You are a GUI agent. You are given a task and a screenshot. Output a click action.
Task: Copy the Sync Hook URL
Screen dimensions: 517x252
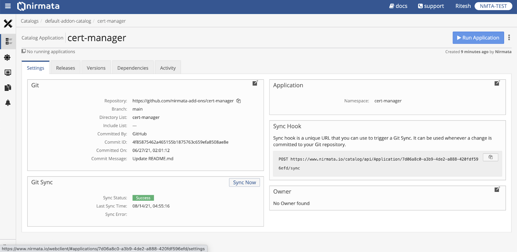coord(491,157)
